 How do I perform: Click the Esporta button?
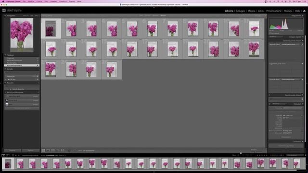point(30,150)
